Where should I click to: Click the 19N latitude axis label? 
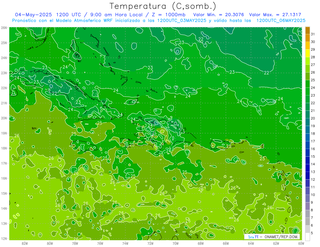[4, 133]
